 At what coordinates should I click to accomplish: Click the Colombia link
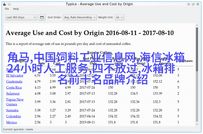point(13,116)
